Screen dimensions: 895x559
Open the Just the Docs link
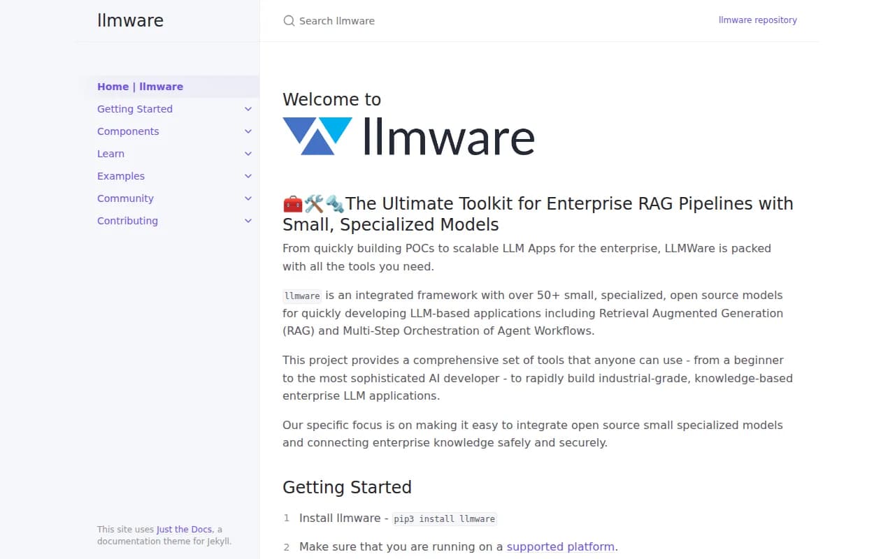coord(184,530)
